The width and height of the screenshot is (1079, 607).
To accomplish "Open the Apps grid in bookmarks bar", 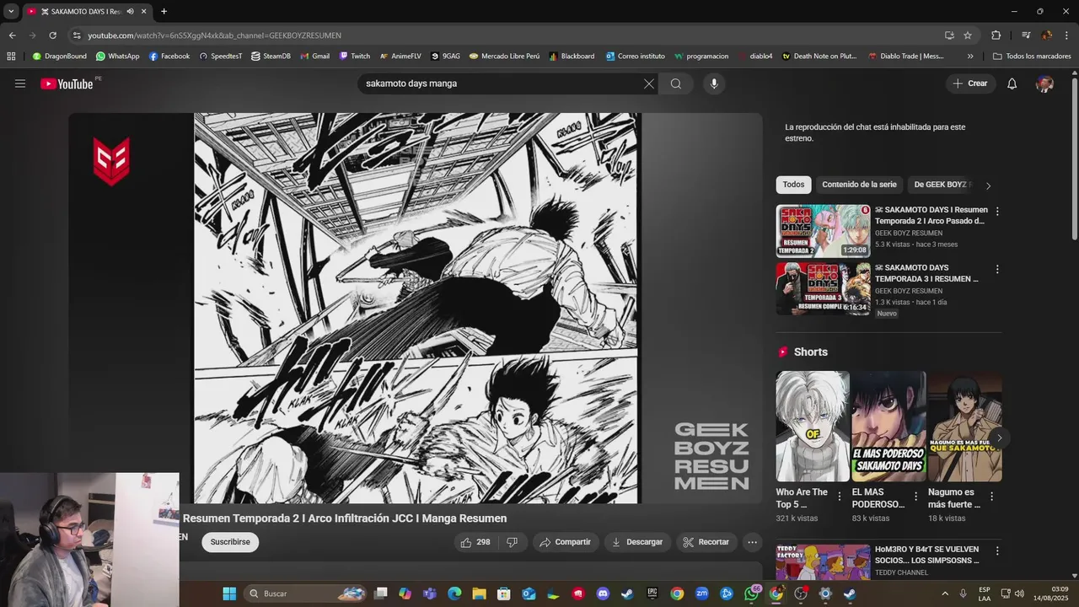I will (x=11, y=56).
